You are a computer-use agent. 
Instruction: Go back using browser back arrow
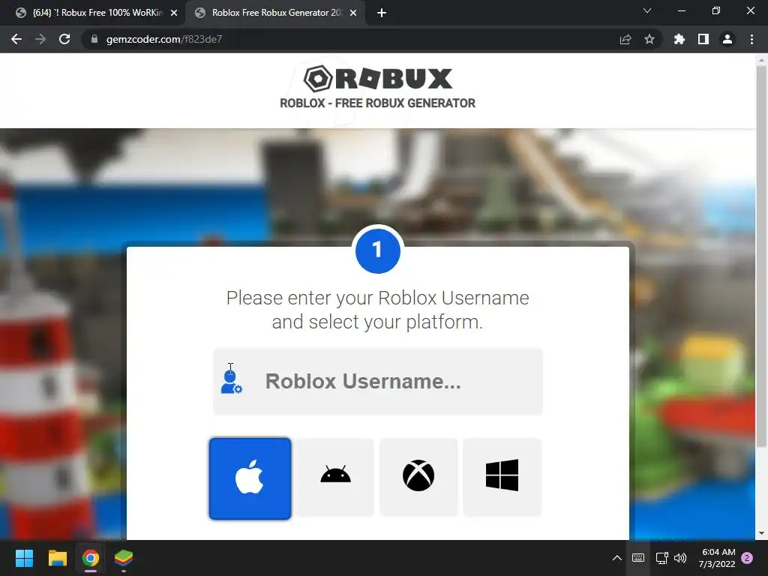coord(16,39)
